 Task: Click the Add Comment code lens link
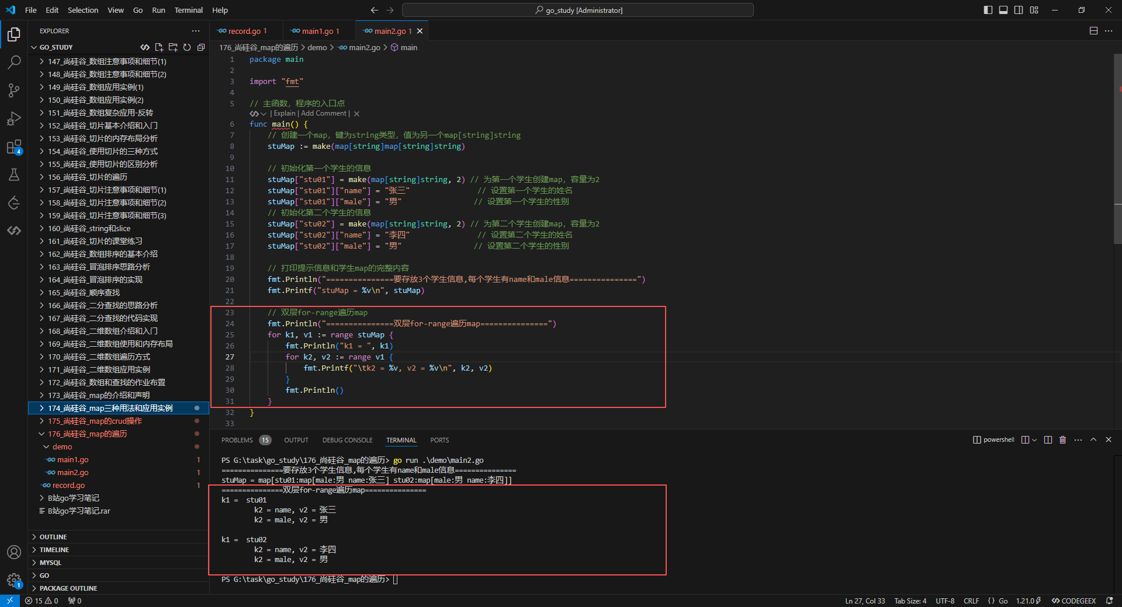[x=324, y=114]
